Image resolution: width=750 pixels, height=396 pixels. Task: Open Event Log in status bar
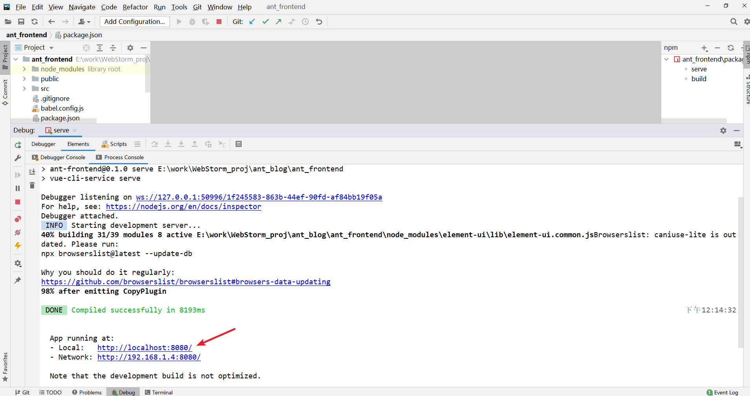(722, 392)
